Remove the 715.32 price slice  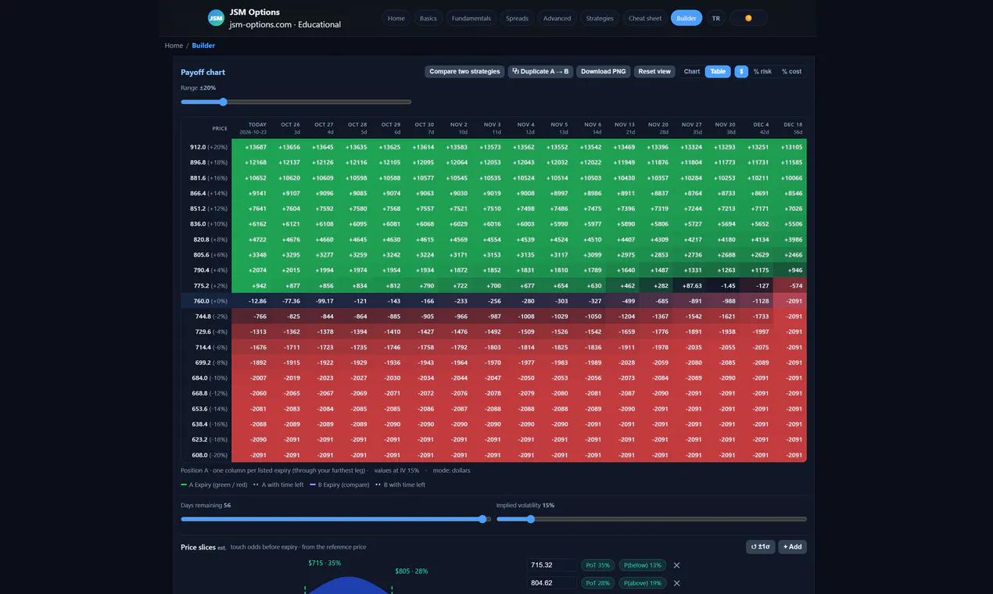click(x=677, y=565)
